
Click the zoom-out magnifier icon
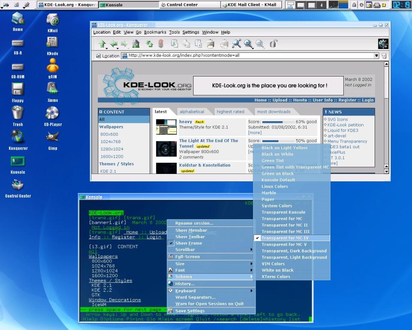coord(260,44)
